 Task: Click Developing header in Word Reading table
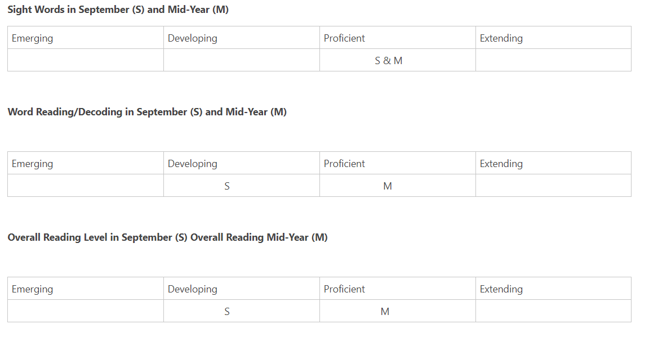[x=241, y=163]
